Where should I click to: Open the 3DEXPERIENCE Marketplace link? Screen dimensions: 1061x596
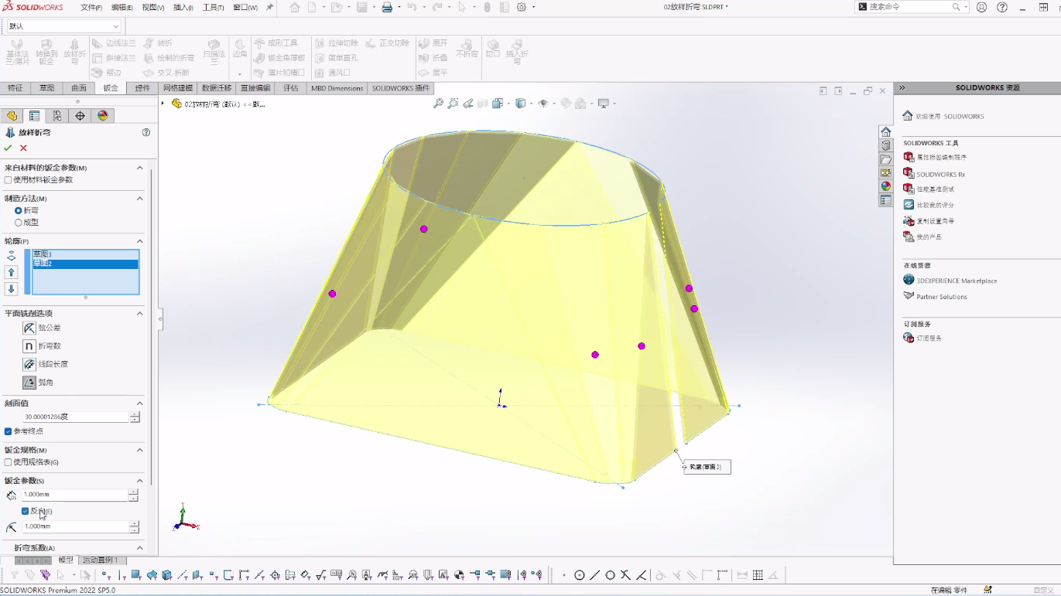[x=957, y=281]
